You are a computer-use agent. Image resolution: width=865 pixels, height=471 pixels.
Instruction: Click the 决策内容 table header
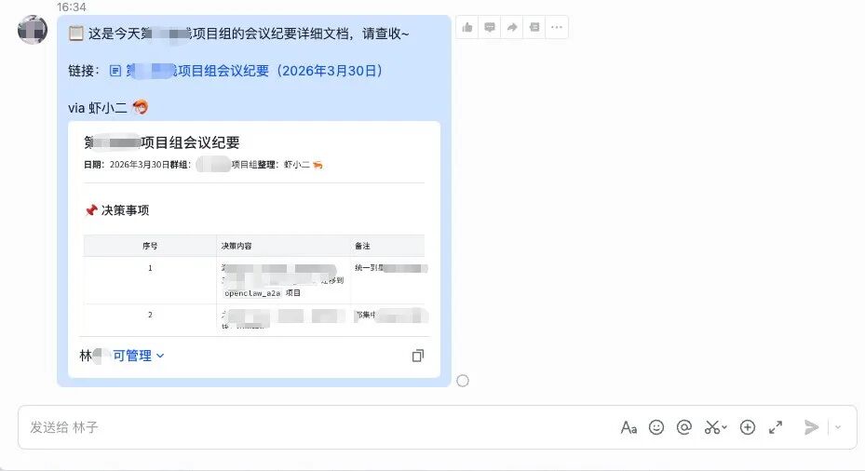coord(237,246)
